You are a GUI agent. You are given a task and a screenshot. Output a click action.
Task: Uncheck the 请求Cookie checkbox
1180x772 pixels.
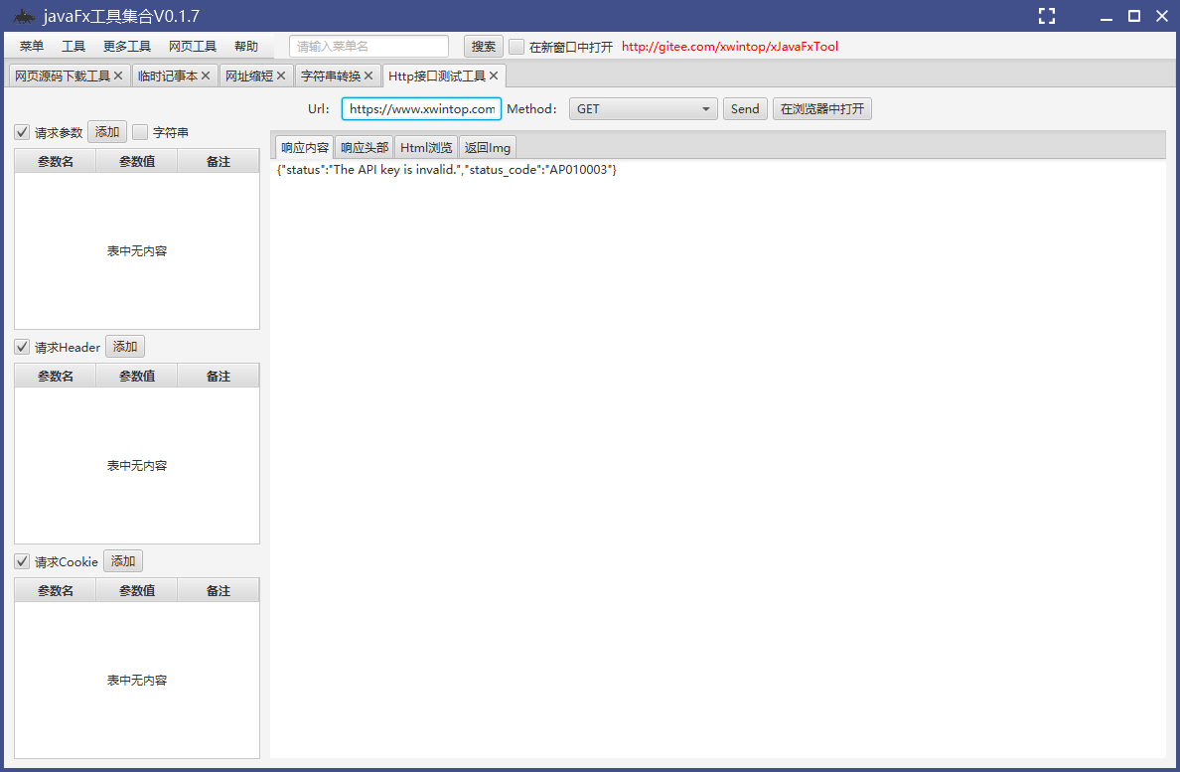coord(22,561)
